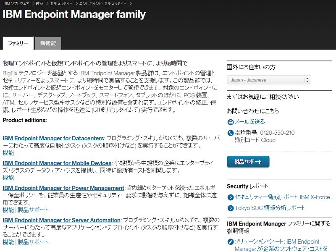Image resolution: width=336 pixels, height=252 pixels.
Task: Open エンドポイント・セキュリティー breadcrumb link
Action: coord(103,3)
